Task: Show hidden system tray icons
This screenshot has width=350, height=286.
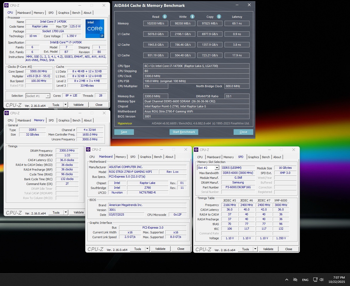Action: tap(287, 280)
